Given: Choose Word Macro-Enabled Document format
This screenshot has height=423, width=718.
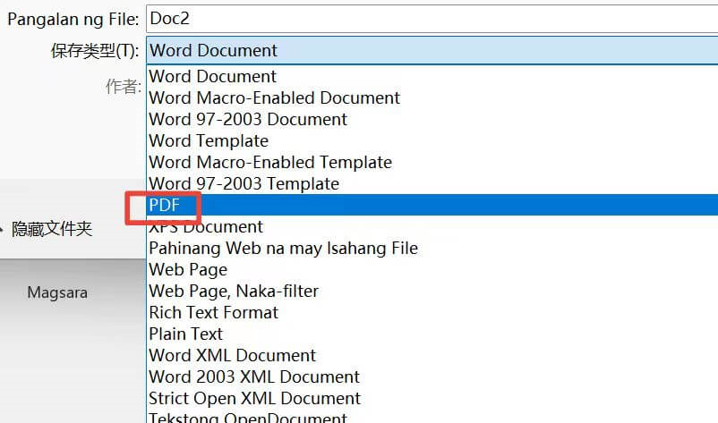Looking at the screenshot, I should 432,97.
